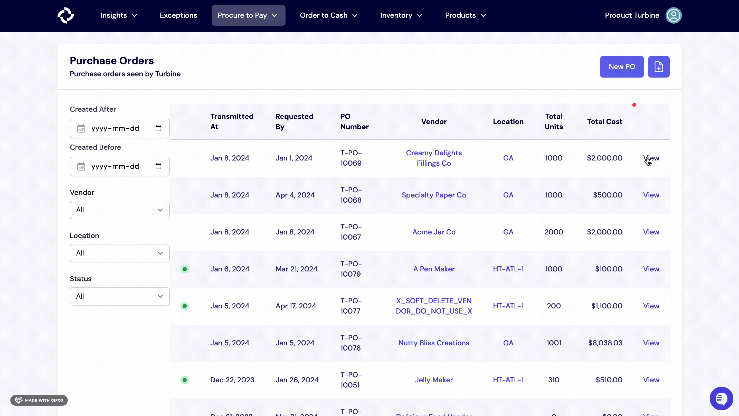Click the New PO button

tap(622, 67)
